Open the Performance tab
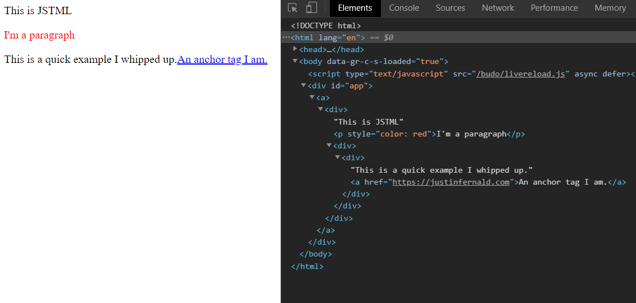This screenshot has height=303, width=636. (554, 8)
